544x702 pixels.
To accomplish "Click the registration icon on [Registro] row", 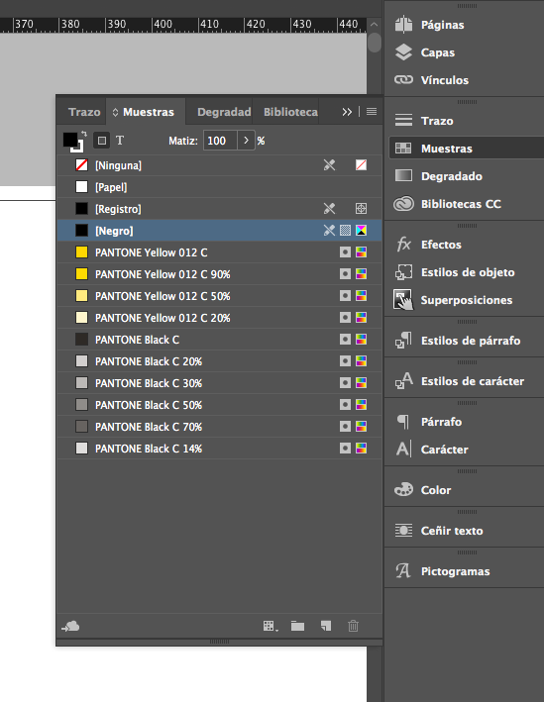I will (361, 208).
